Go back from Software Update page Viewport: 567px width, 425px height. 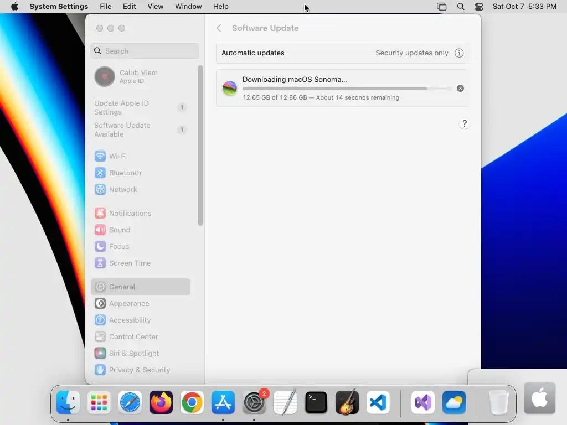click(219, 28)
